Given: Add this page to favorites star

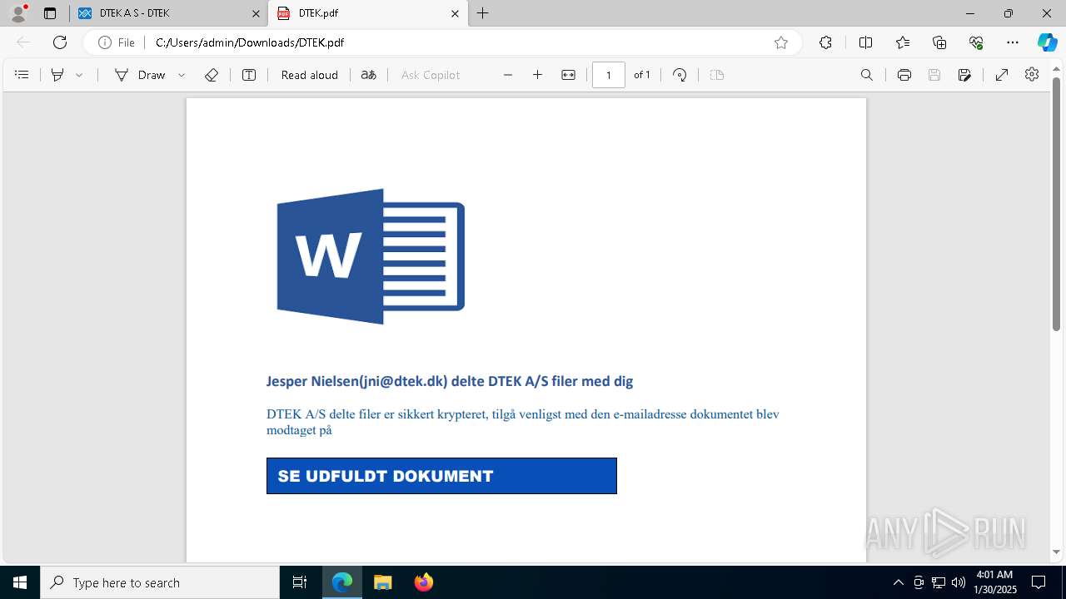Looking at the screenshot, I should click(781, 42).
